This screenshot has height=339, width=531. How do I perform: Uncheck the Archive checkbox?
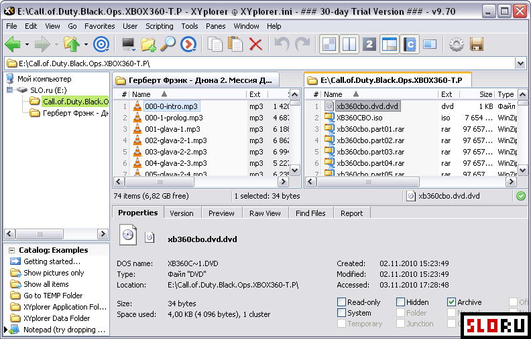[x=451, y=302]
